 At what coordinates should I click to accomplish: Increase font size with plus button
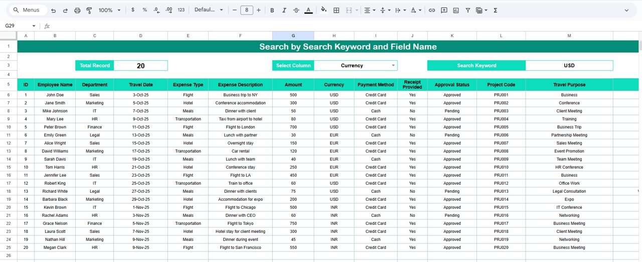click(x=259, y=10)
